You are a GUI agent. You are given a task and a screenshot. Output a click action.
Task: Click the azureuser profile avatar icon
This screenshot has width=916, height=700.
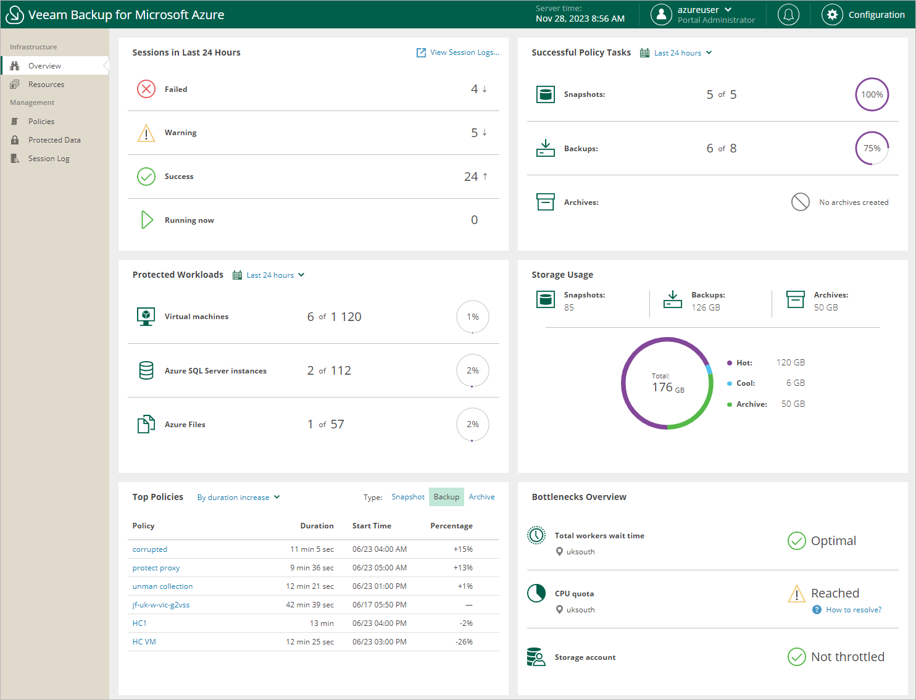coord(661,14)
